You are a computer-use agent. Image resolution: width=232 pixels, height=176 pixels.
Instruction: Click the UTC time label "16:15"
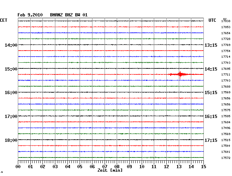pyautogui.click(x=211, y=117)
